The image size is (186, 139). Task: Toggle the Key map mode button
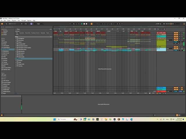click(x=160, y=24)
